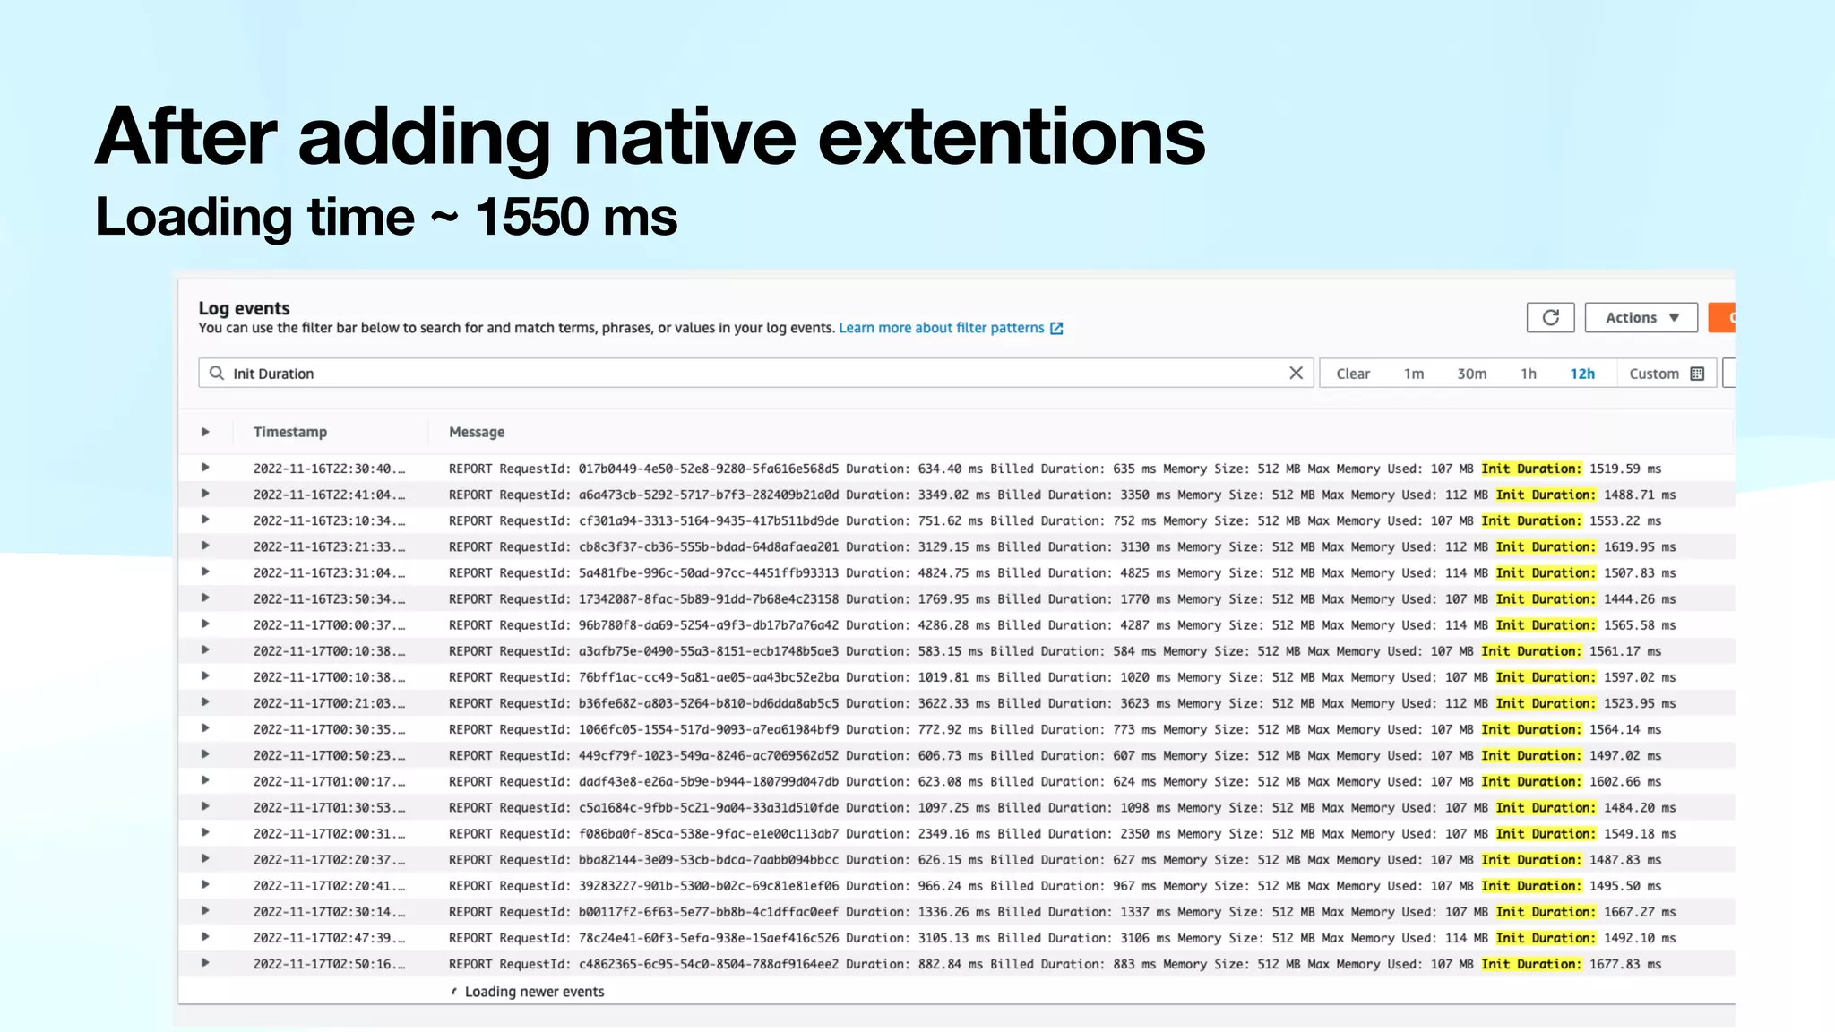Click the Init Duration value 1488.71 ms
Screen dimensions: 1835x1032
pos(1640,494)
